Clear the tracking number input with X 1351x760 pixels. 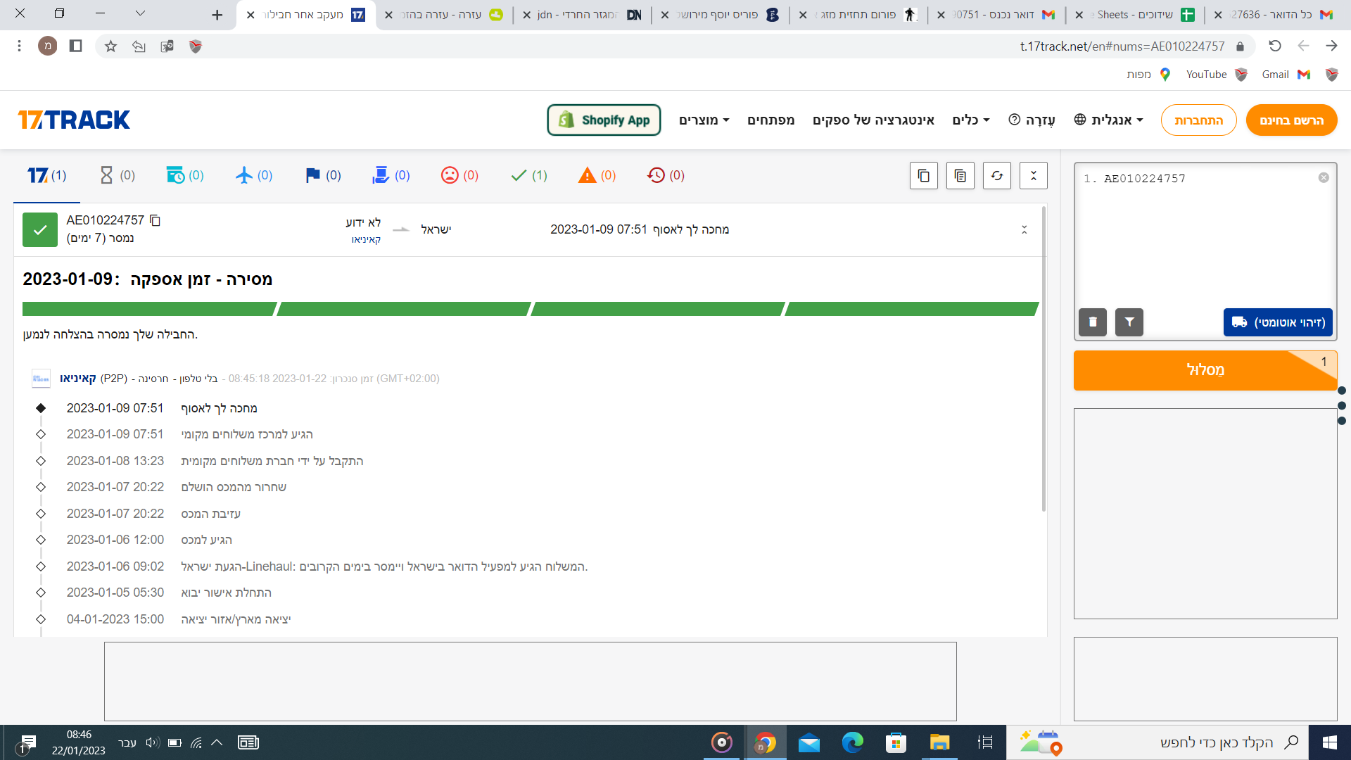pos(1323,178)
